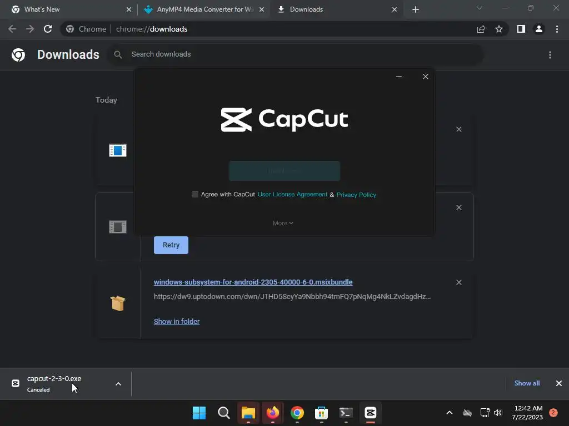
Task: Click the Search downloads field
Action: click(296, 54)
